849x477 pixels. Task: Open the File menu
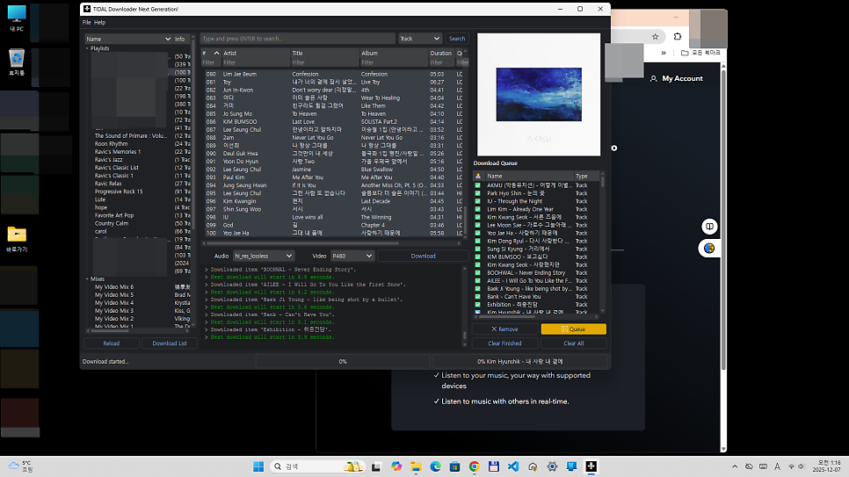[87, 22]
